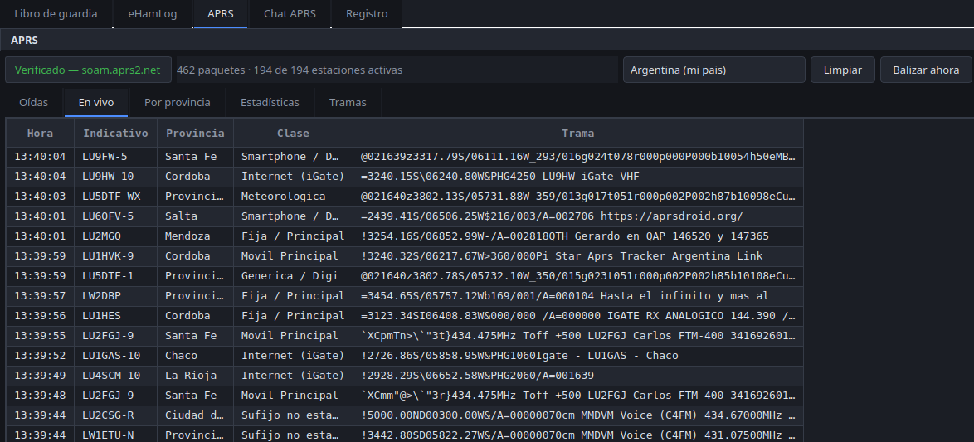Click the aprsdroid.org frame text
This screenshot has height=442, width=974.
[577, 216]
